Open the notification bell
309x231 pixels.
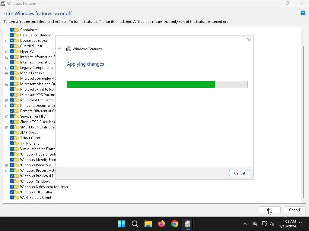[x=301, y=224]
